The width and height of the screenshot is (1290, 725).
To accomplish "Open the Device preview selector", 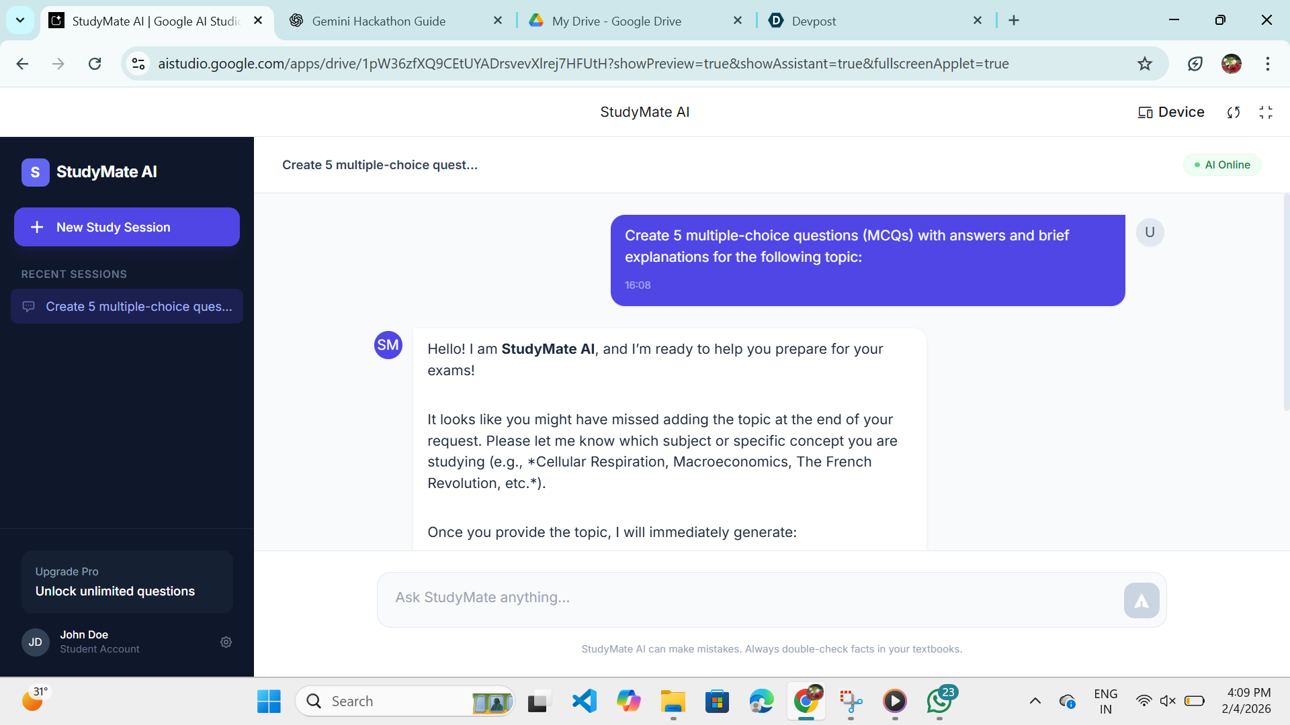I will pyautogui.click(x=1171, y=112).
